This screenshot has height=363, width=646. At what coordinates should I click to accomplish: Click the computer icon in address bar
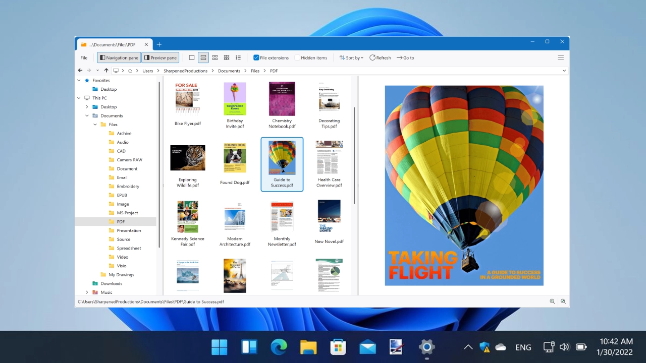tap(116, 71)
